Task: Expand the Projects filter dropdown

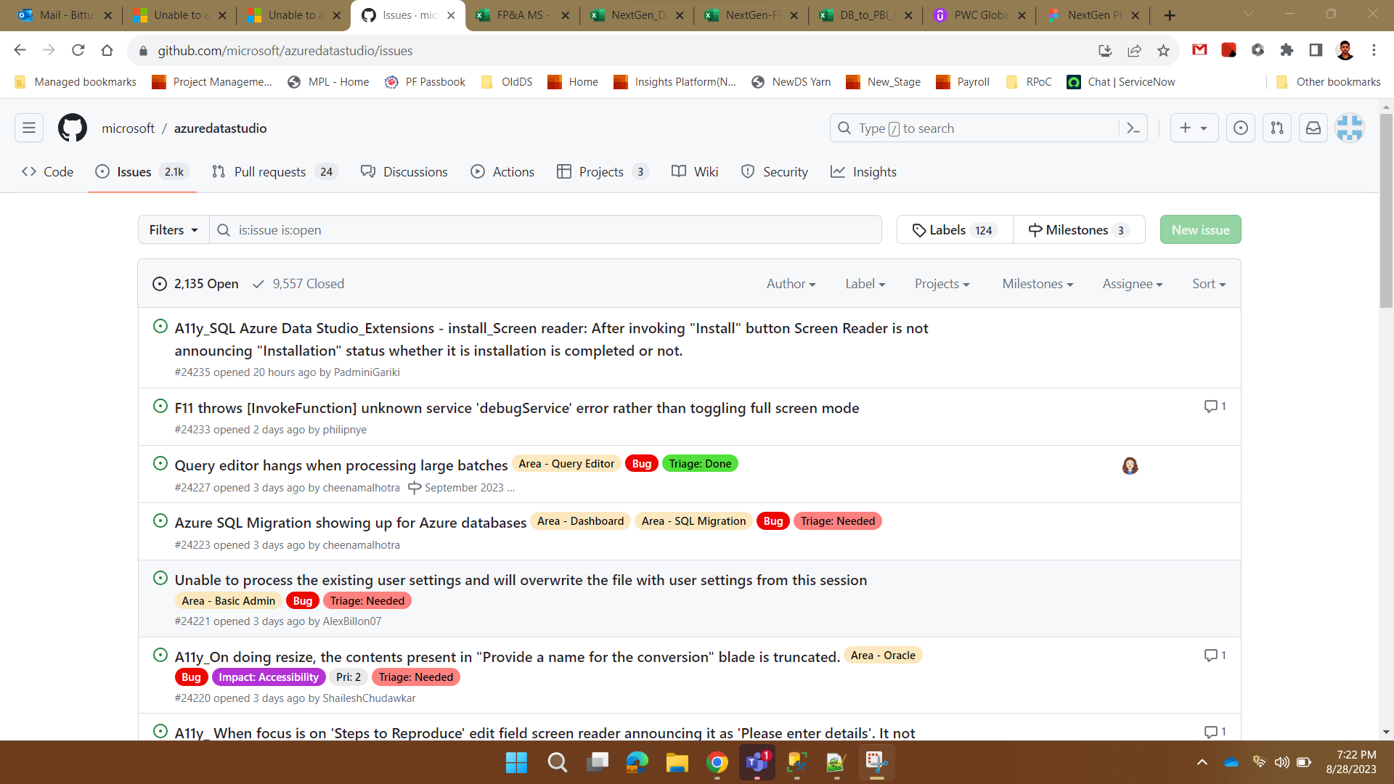Action: pos(942,284)
